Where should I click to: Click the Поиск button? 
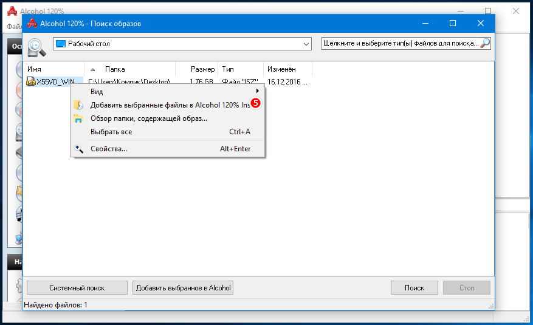coord(414,288)
